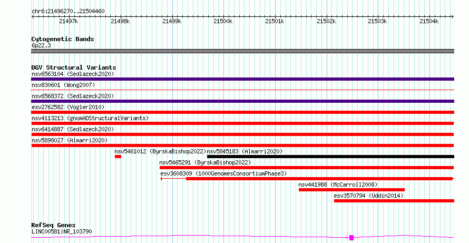Click the nsv6414887 (Sedlazeck2020) label
Image resolution: width=469 pixels, height=243 pixels.
(x=73, y=129)
